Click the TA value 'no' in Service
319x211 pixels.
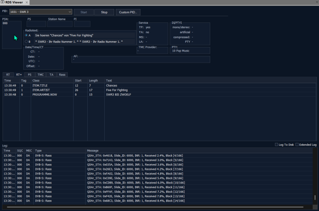point(147,32)
